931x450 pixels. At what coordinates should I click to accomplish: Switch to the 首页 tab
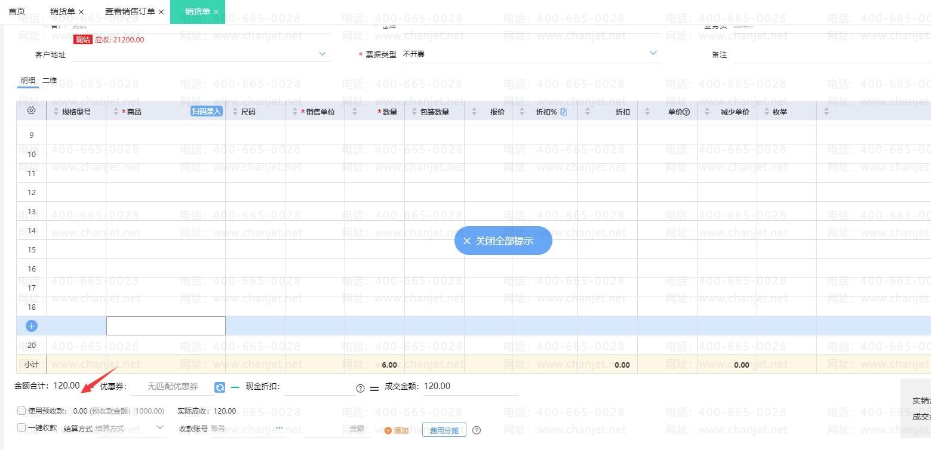tap(17, 11)
